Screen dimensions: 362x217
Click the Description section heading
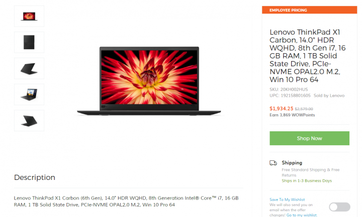(35, 177)
